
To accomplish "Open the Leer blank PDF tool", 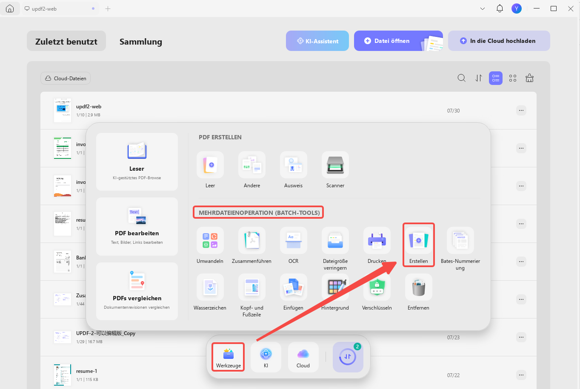I will pos(210,165).
